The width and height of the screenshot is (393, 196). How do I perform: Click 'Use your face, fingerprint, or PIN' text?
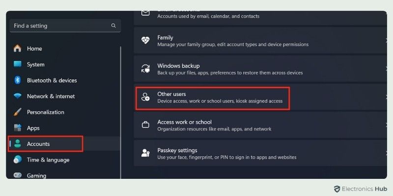point(227,157)
